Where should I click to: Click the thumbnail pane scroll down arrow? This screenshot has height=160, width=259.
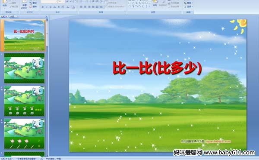(47, 155)
